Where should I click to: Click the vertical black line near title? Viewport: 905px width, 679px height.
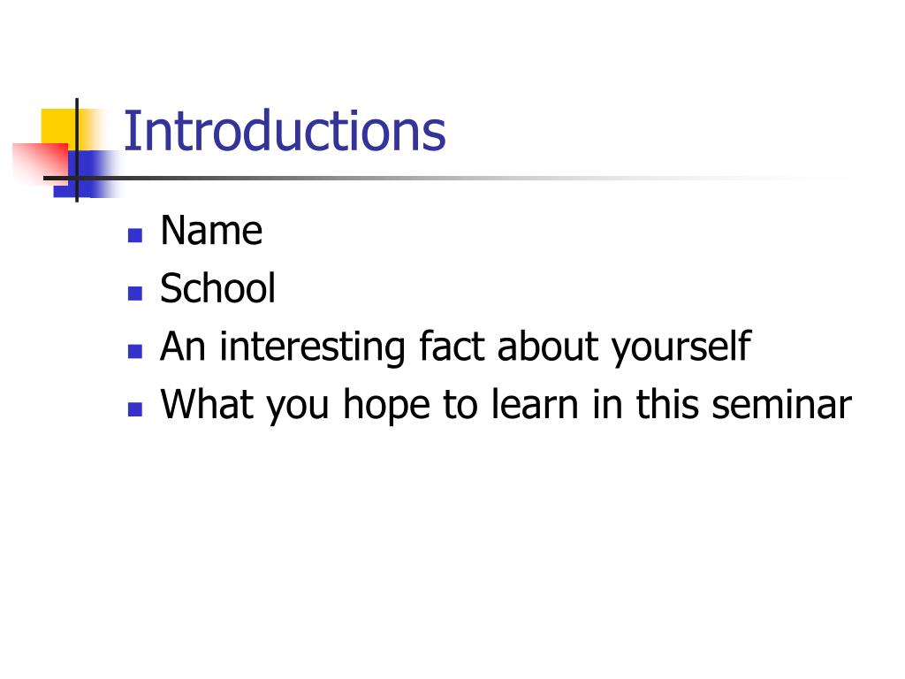[77, 150]
